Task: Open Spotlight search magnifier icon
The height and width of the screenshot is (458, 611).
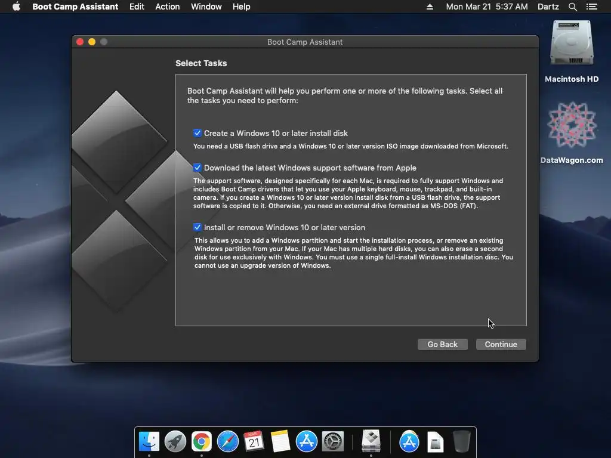Action: point(572,7)
